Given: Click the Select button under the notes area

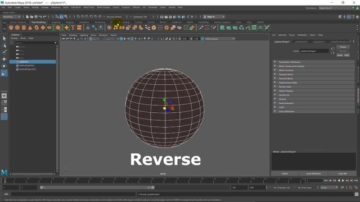Looking at the screenshot, I should tap(285, 173).
